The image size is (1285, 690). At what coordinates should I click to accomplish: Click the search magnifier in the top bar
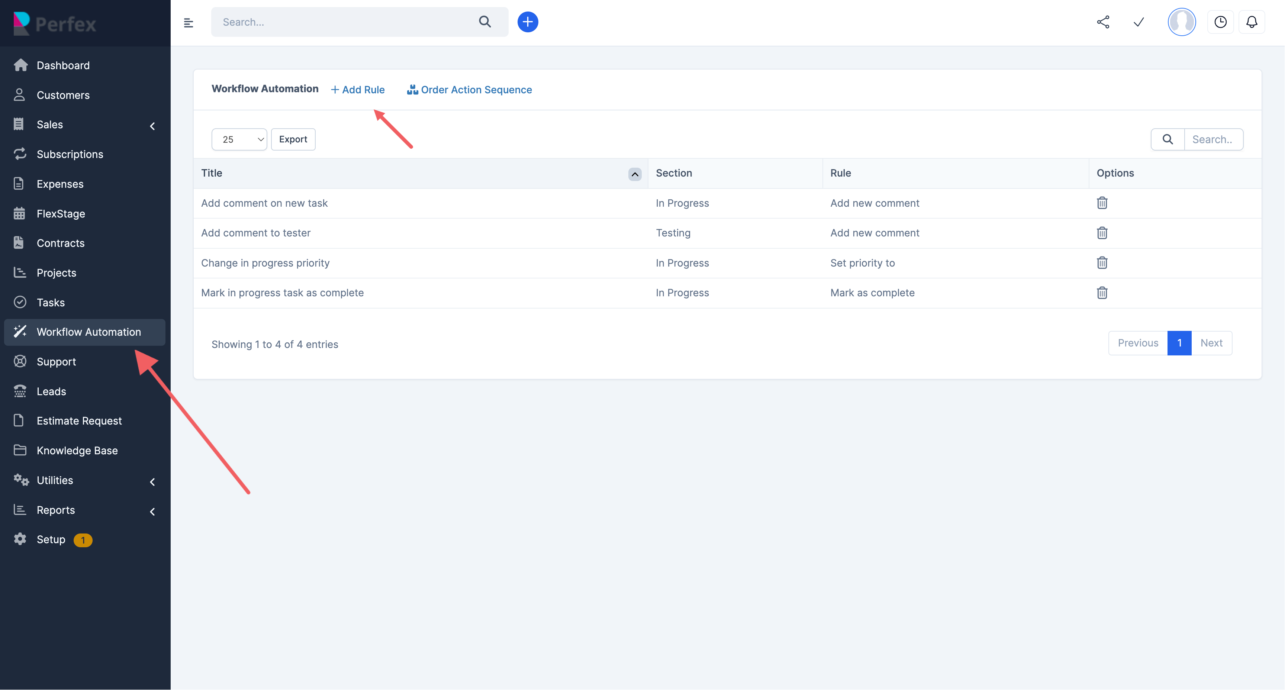coord(485,22)
